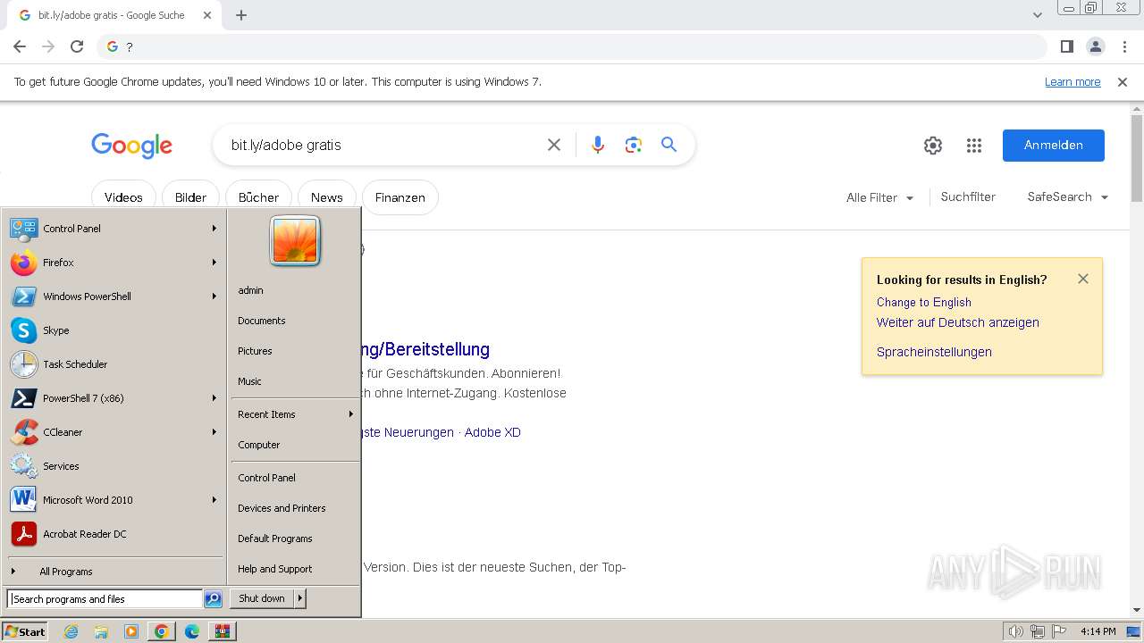Expand the Firefox jump list arrow
Screen dimensions: 1144x643
tap(214, 263)
